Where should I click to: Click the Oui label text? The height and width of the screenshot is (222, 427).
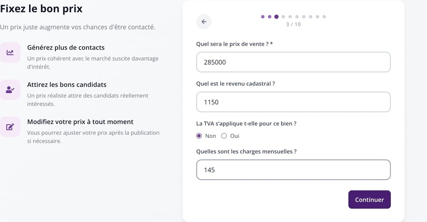click(235, 136)
